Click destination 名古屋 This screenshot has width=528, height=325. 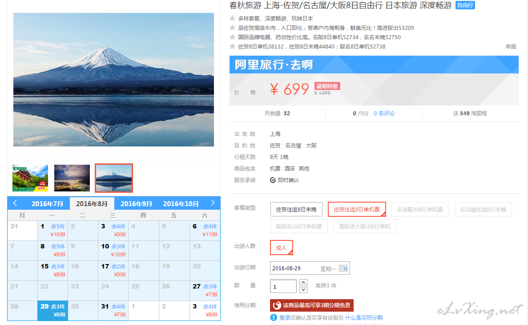coord(293,145)
